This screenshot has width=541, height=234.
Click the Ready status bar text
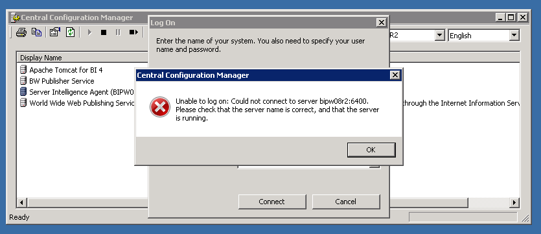click(x=19, y=217)
